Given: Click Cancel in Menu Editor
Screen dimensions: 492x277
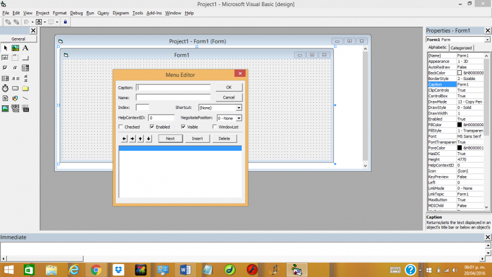Looking at the screenshot, I should point(229,97).
